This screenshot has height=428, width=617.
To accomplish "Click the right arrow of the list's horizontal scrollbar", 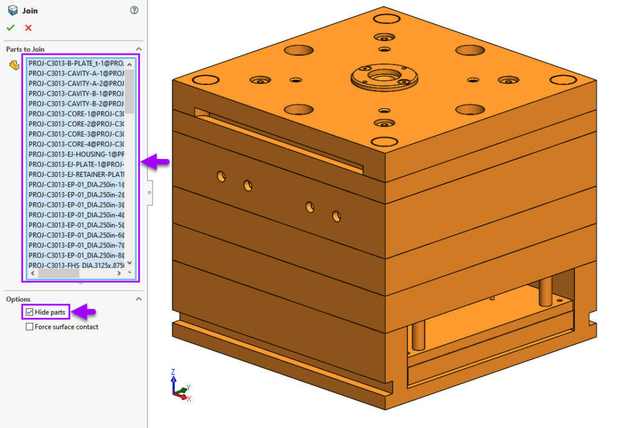I will coord(119,273).
